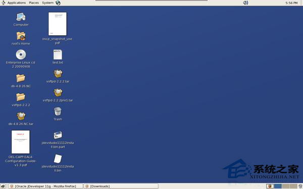Open the Computer desktop icon

click(21, 17)
